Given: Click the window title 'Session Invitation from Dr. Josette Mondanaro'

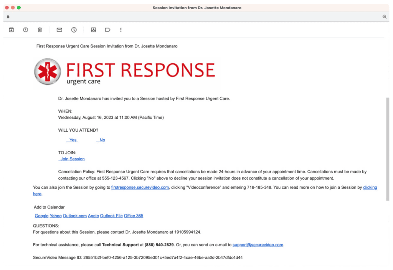Looking at the screenshot, I should coord(197,8).
